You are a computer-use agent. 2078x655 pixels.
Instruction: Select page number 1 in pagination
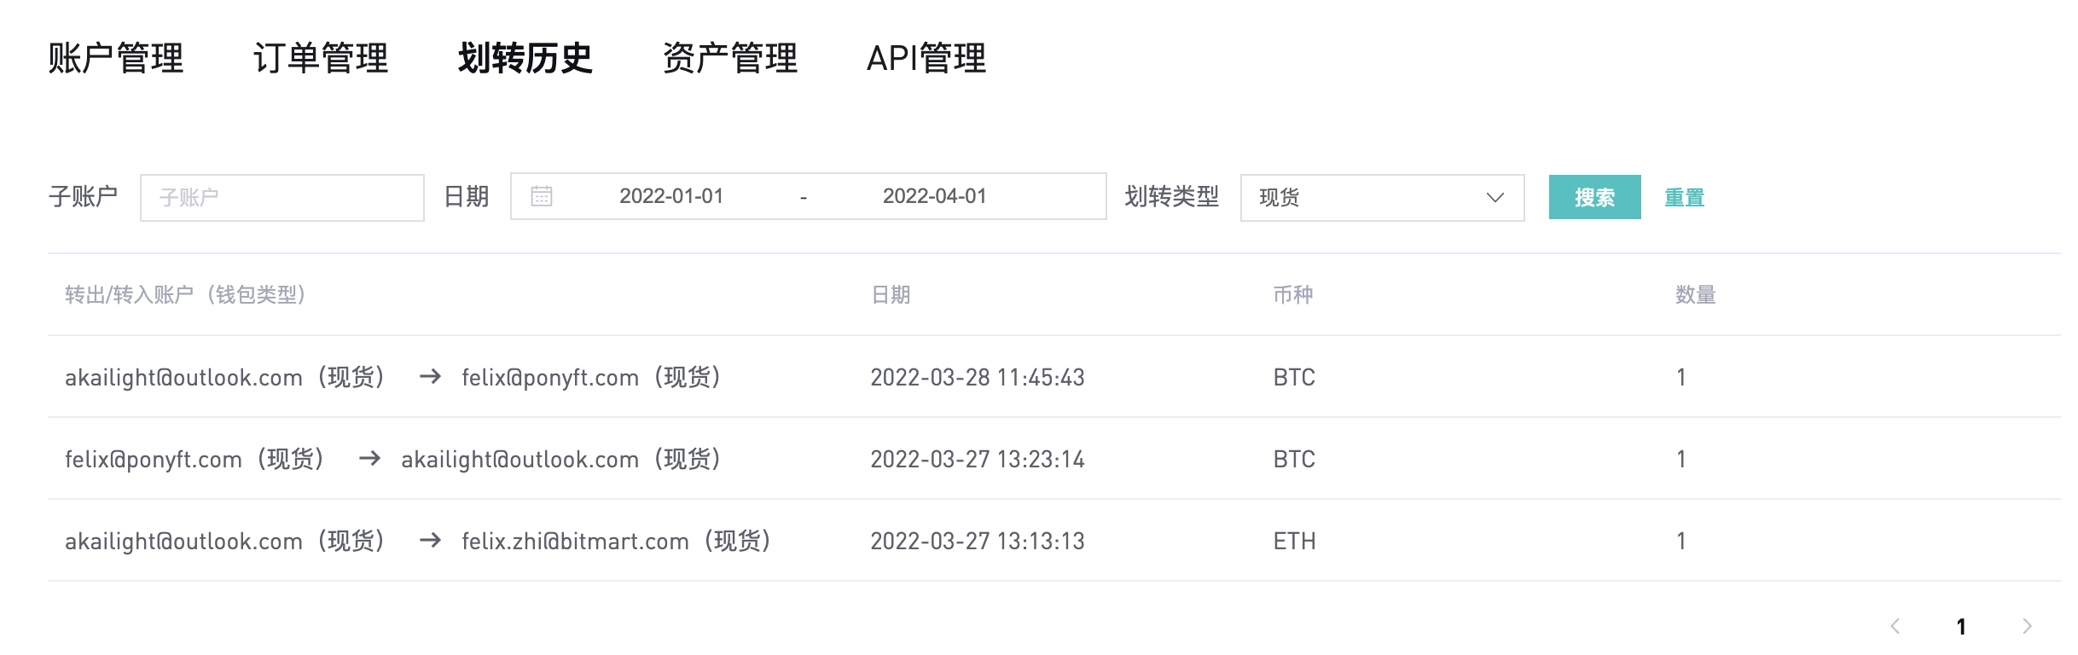tap(1961, 627)
